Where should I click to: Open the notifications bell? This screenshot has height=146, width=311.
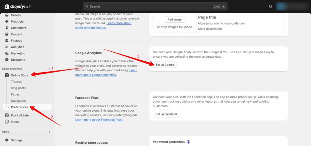tap(270, 7)
